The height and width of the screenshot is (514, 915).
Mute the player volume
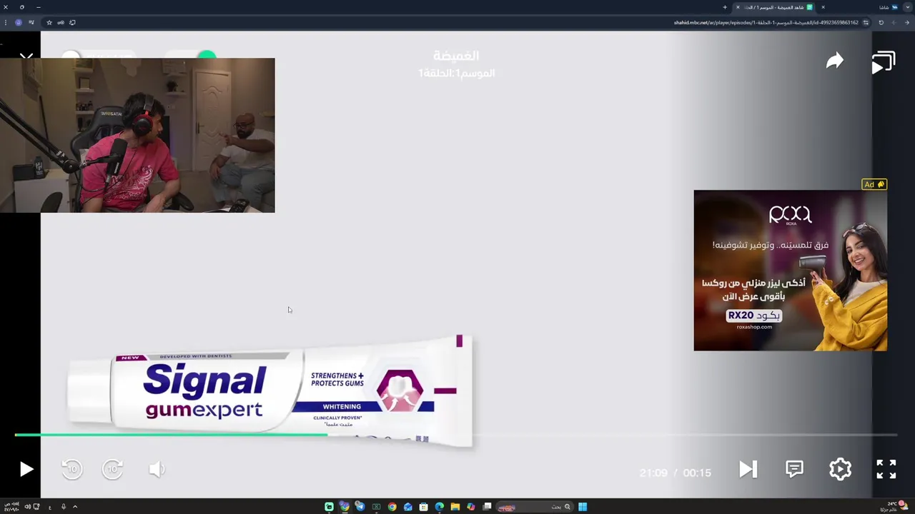[x=157, y=469]
